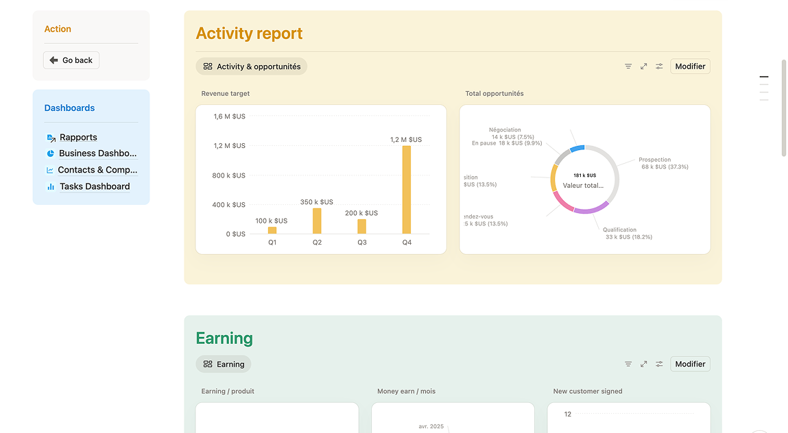
Task: Click the dashboard grid icon in Earning tab
Action: tap(208, 364)
